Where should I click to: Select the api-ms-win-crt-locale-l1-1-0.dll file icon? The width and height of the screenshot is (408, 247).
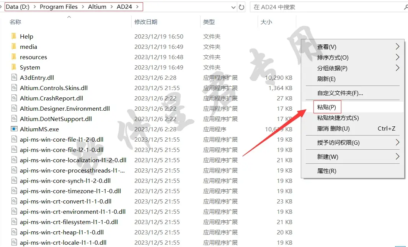pyautogui.click(x=14, y=242)
